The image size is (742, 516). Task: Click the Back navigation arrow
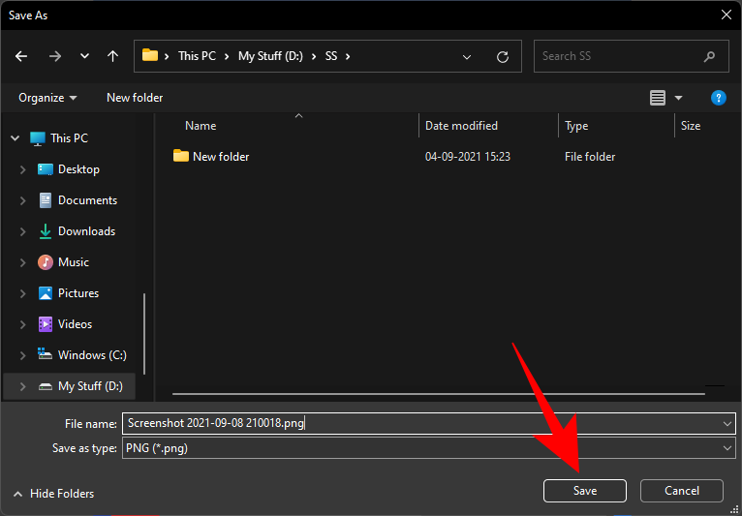(x=21, y=56)
